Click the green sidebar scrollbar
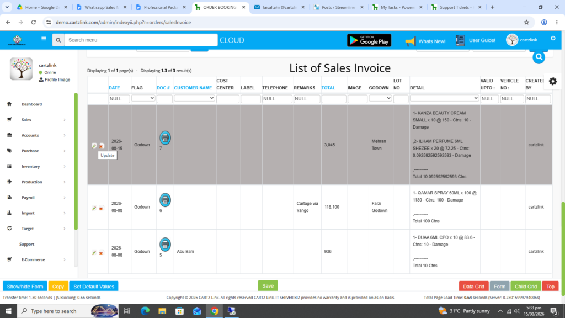565x318 pixels. pyautogui.click(x=76, y=162)
